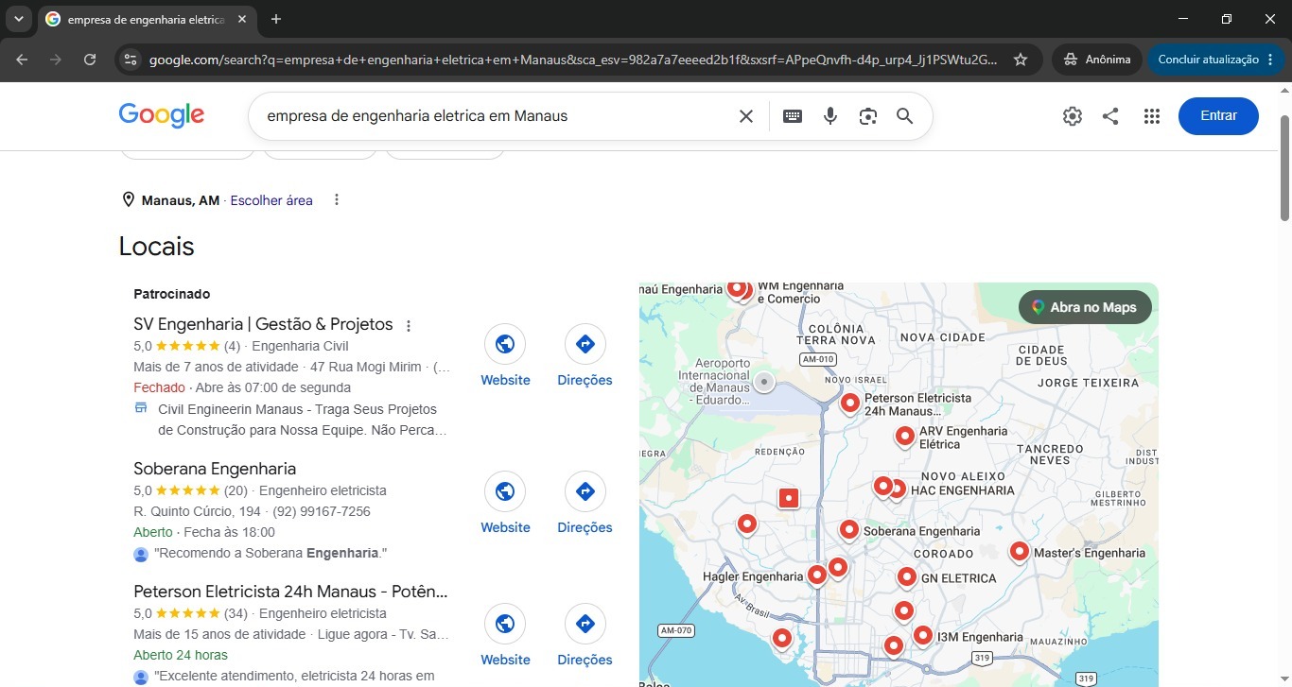Click the search query input field
1292x687 pixels.
coord(494,116)
